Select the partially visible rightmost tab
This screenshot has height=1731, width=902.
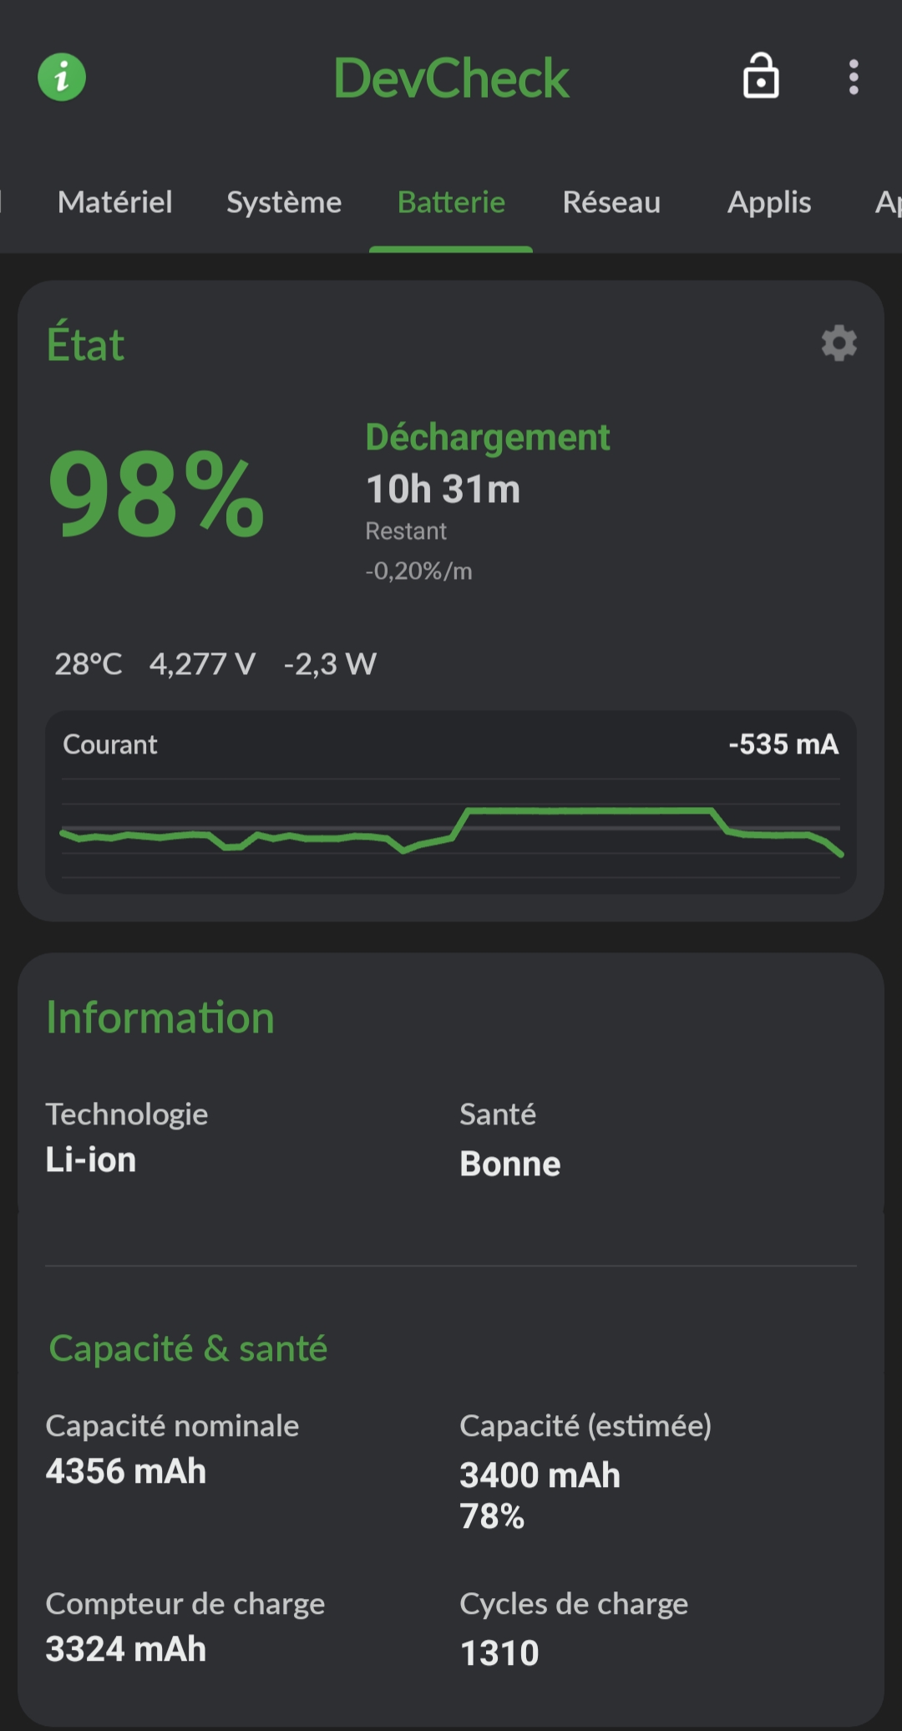click(887, 202)
